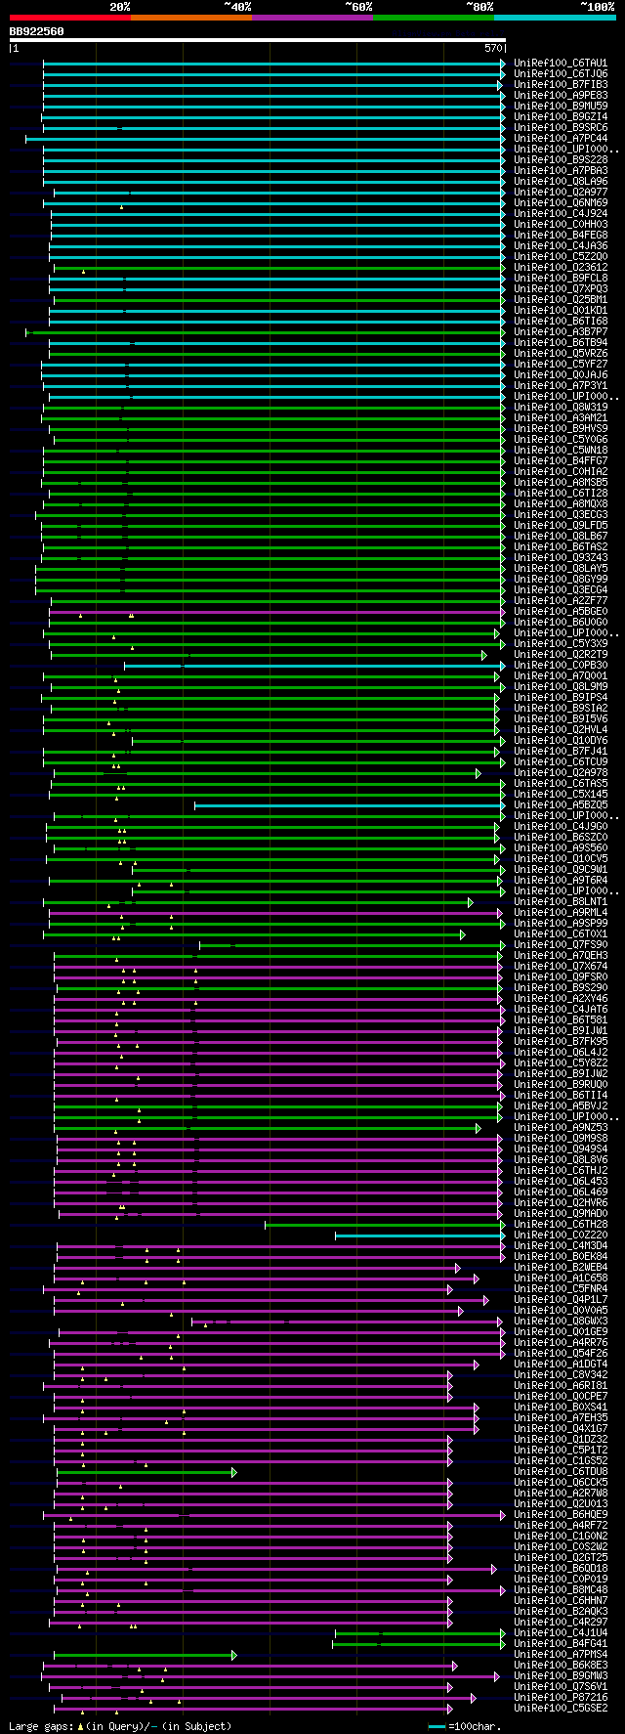This screenshot has height=1734, width=625.
Task: Click the label UniRef100_Q2A978
Action: 561,773
